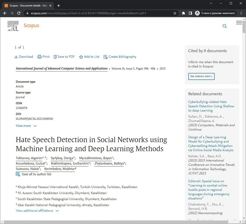
Task: Open a new browser tab
Action: [58, 6]
